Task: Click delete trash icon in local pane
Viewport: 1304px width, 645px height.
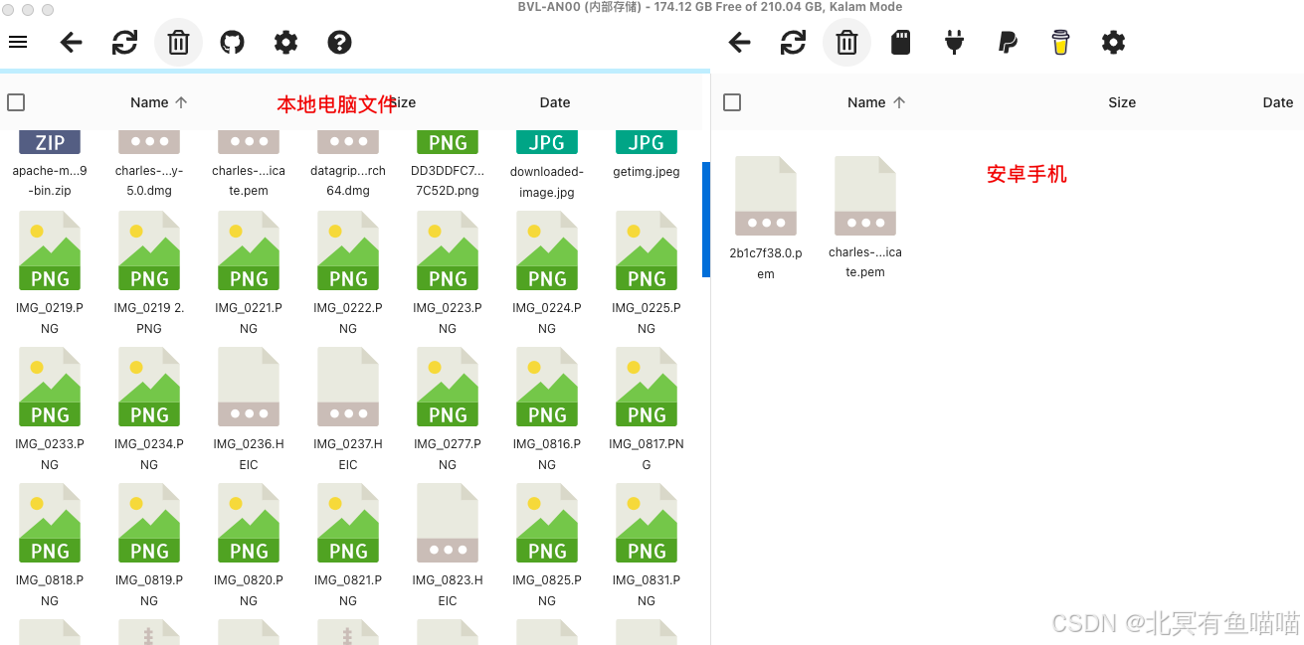Action: click(178, 43)
